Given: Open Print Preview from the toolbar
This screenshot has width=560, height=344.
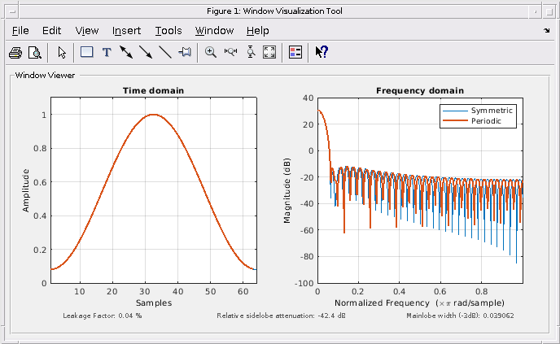Looking at the screenshot, I should (x=35, y=53).
